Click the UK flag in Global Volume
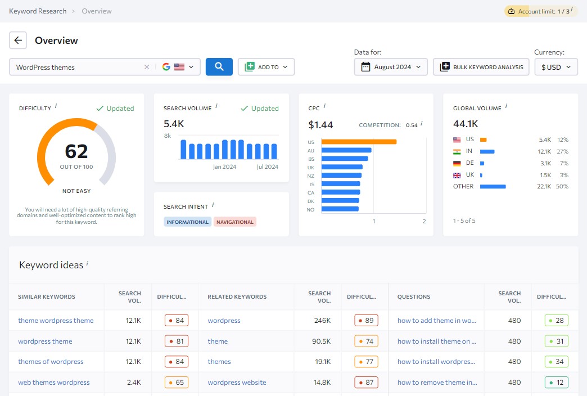Screen dimensions: 587x396 coord(457,175)
